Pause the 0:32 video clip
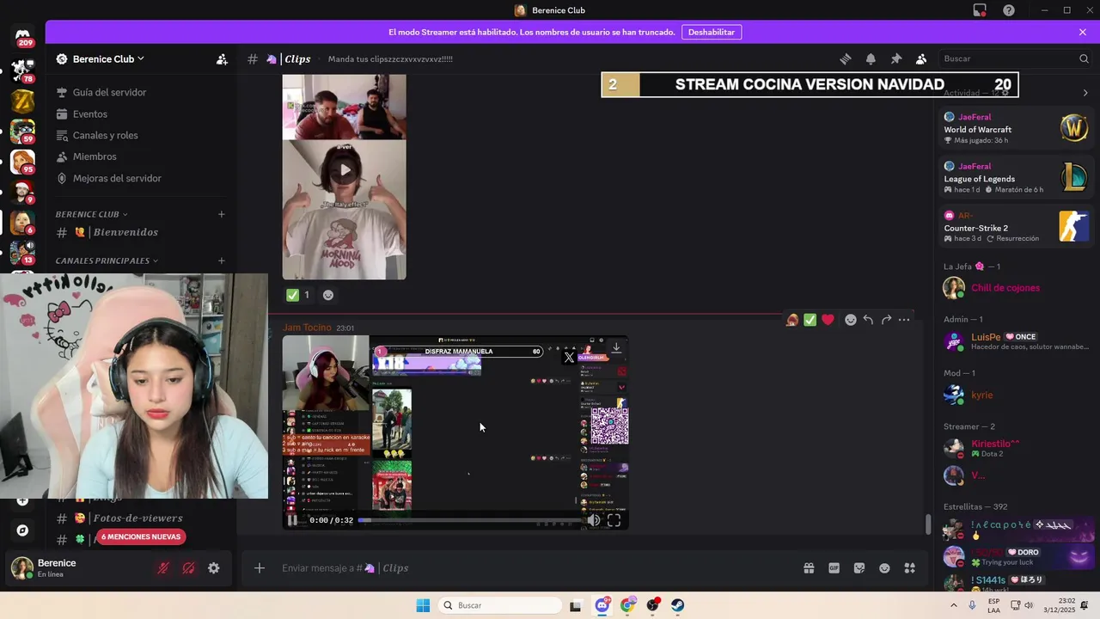This screenshot has width=1100, height=619. click(x=292, y=520)
